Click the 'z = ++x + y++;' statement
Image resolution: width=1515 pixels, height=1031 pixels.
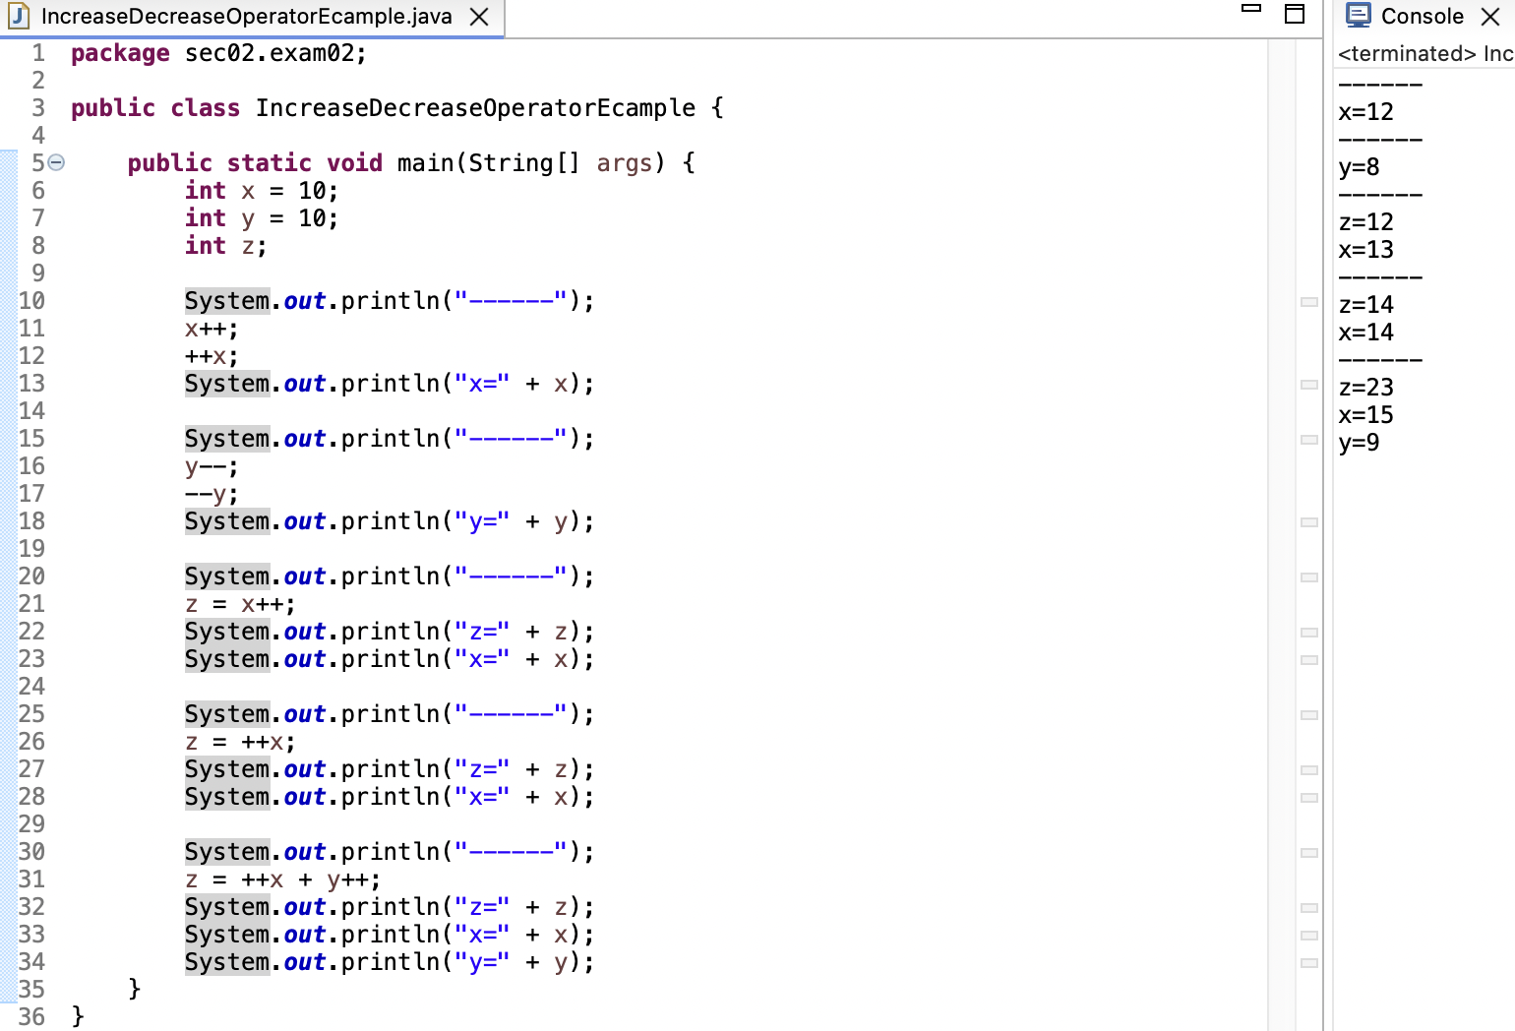(x=282, y=880)
